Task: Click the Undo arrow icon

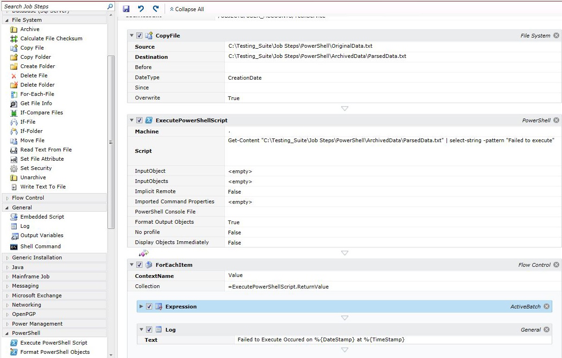Action: tap(141, 9)
